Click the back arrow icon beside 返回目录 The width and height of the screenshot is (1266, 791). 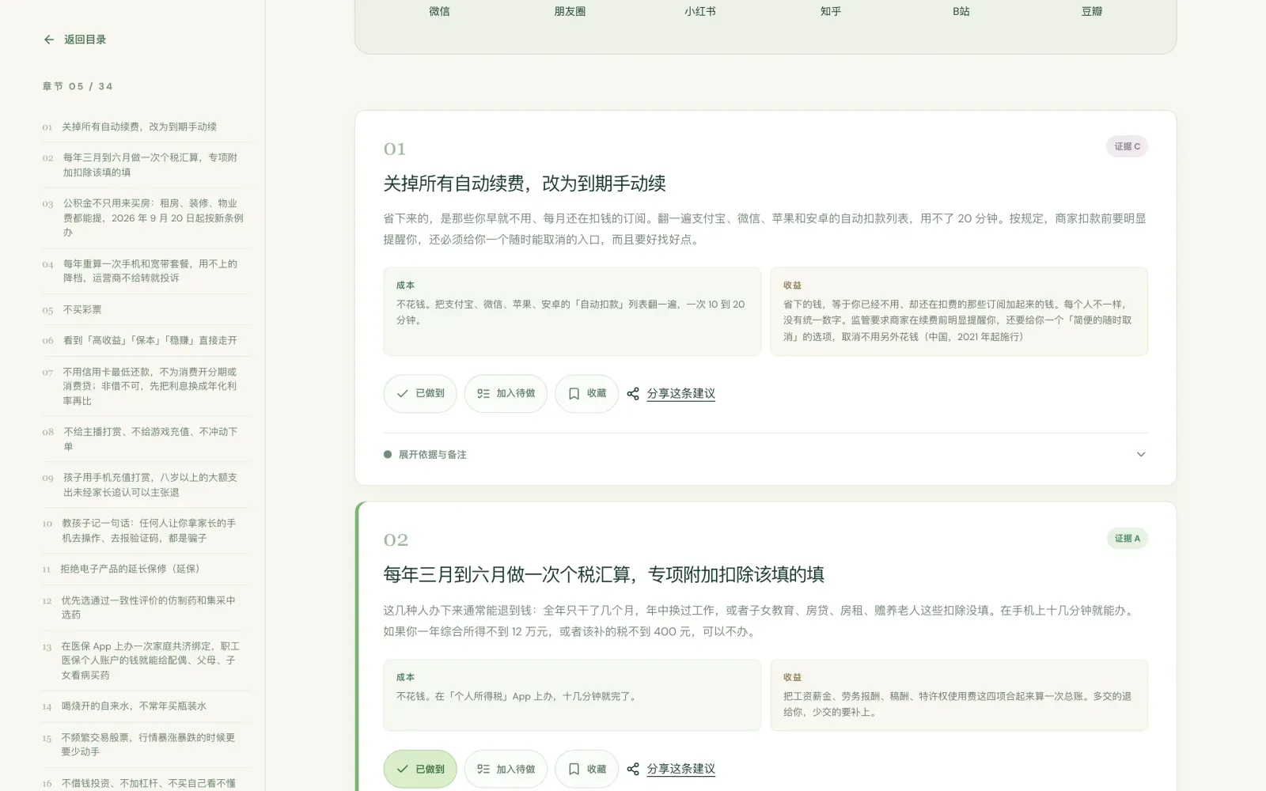(49, 40)
